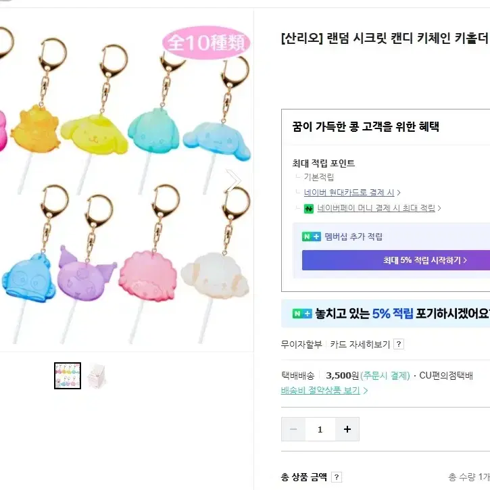The width and height of the screenshot is (490, 490).
Task: Click the main keychain product image
Action: coord(126,181)
